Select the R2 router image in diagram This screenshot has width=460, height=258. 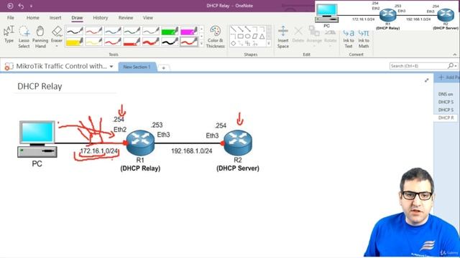point(238,143)
